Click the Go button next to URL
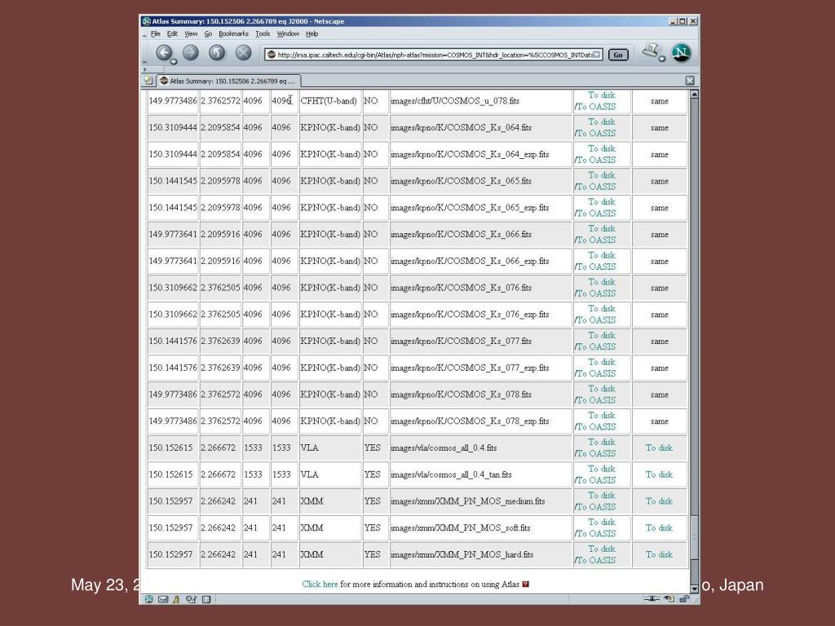This screenshot has height=626, width=835. pyautogui.click(x=618, y=55)
